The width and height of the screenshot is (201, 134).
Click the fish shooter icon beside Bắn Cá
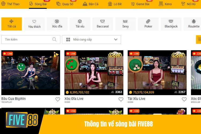pyautogui.click(x=85, y=4)
